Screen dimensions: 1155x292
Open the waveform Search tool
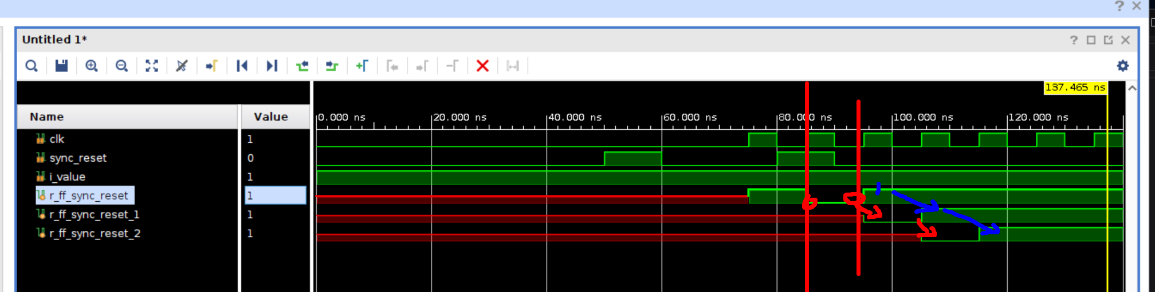coord(32,66)
